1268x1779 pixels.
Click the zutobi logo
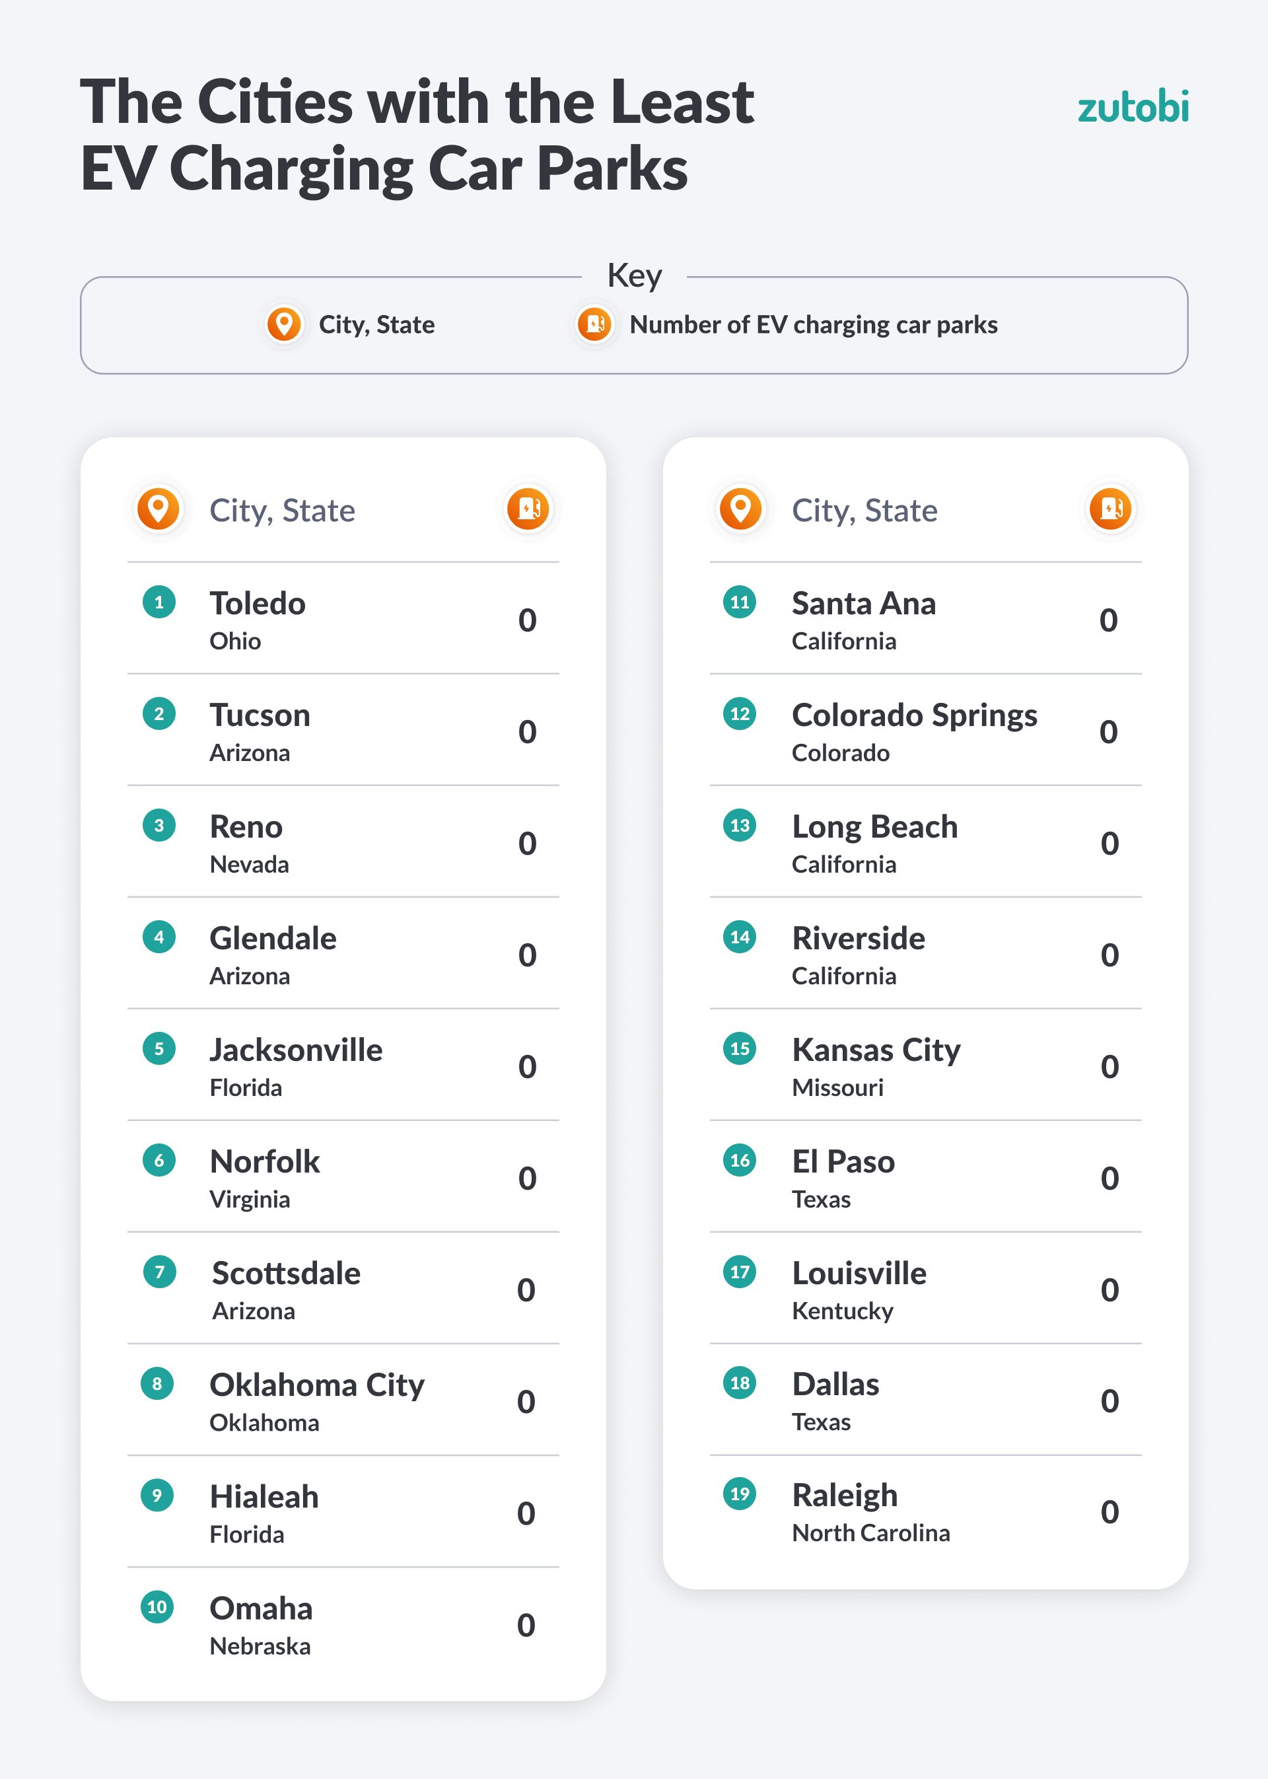coord(1132,106)
